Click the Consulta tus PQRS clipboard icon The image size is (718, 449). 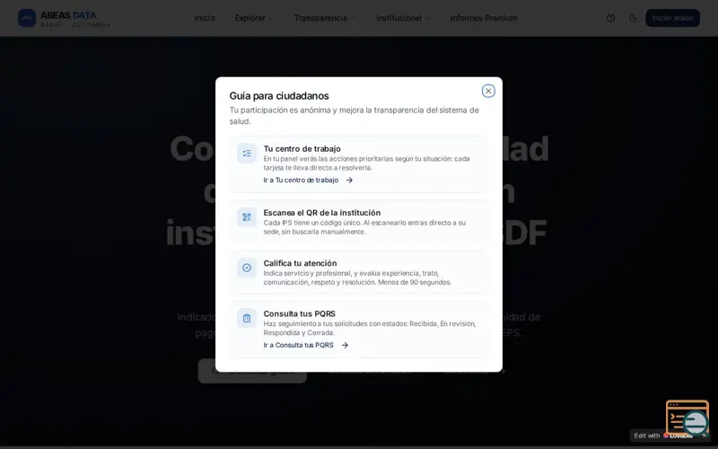(x=247, y=318)
